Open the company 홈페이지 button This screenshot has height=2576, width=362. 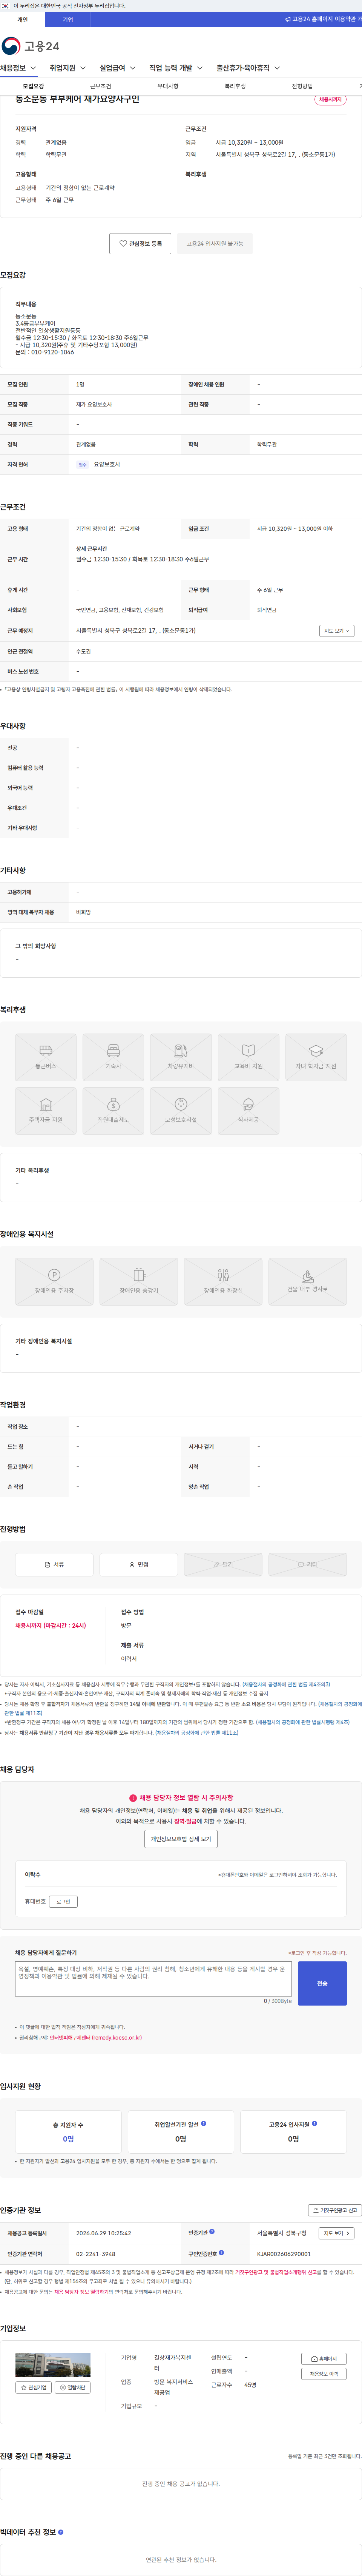(x=324, y=2359)
